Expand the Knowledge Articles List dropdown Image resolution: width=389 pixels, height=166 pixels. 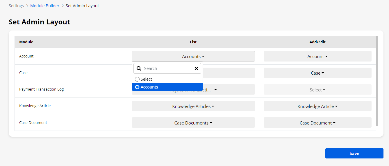coord(193,106)
